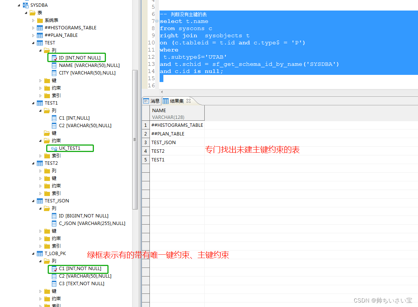Collapse the T_LOB_PK table node
418x307 pixels.
[33, 254]
